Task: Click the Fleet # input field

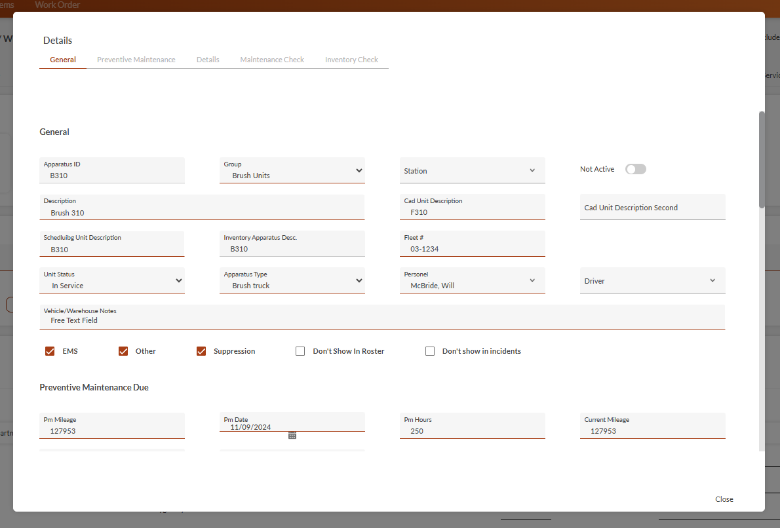Action: (472, 249)
